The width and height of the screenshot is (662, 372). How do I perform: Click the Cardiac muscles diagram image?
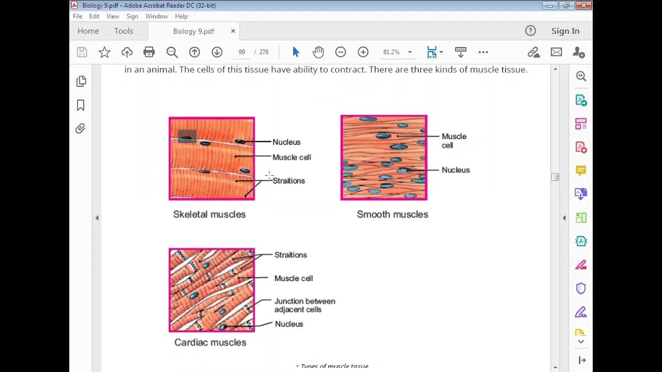pyautogui.click(x=212, y=290)
